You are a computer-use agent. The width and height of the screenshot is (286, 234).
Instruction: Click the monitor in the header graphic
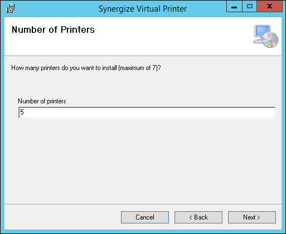(x=262, y=32)
